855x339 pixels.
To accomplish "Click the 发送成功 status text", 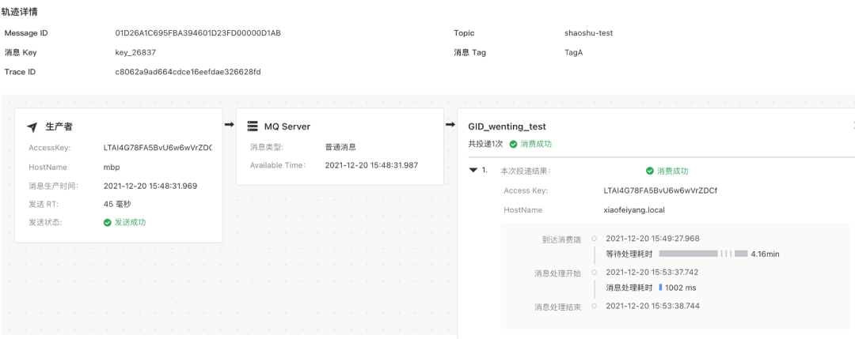I will click(131, 223).
